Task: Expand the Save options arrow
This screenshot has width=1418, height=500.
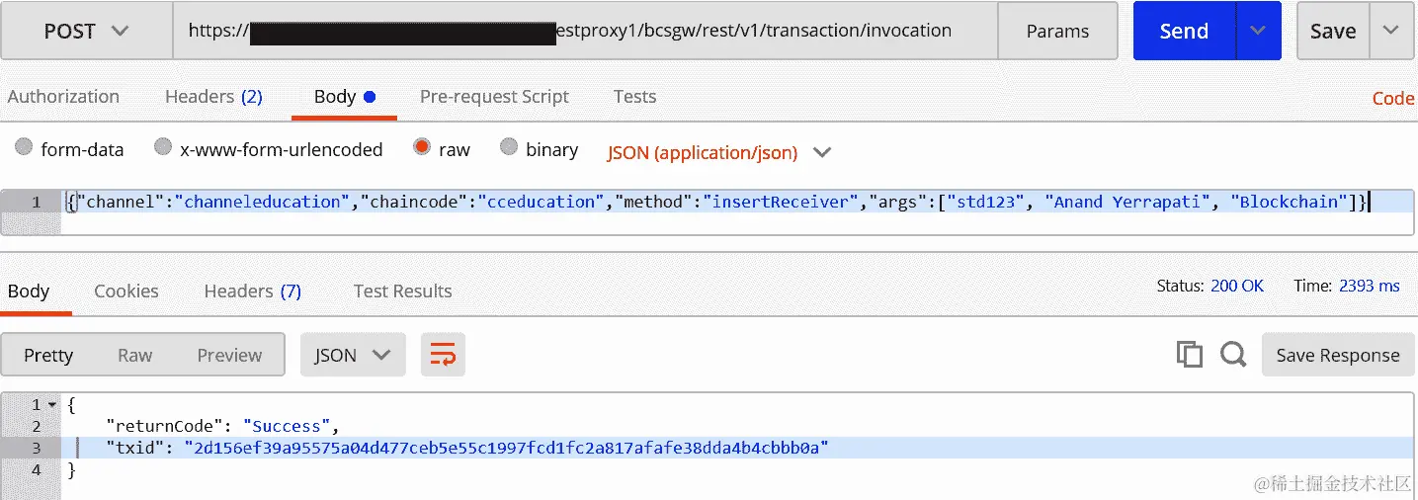Action: (1391, 31)
